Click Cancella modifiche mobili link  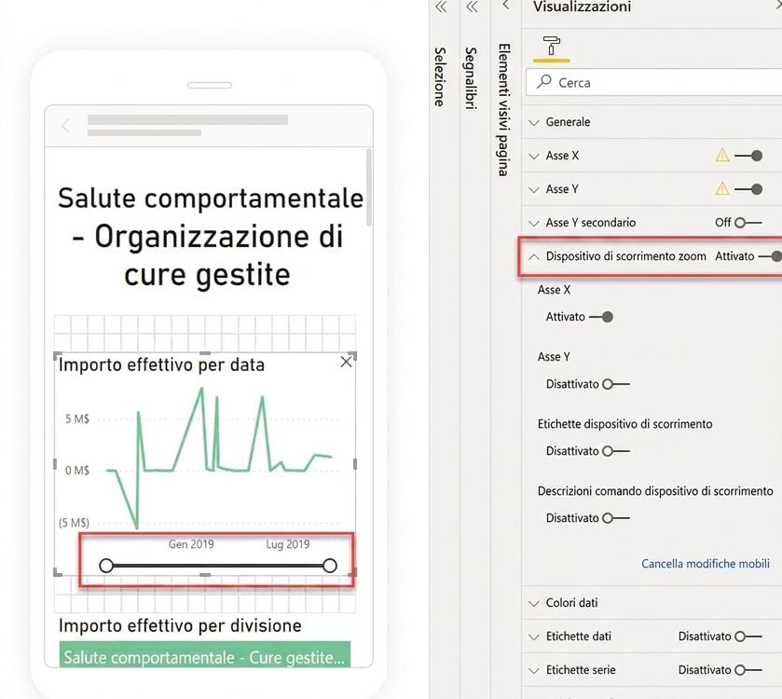[x=706, y=563]
